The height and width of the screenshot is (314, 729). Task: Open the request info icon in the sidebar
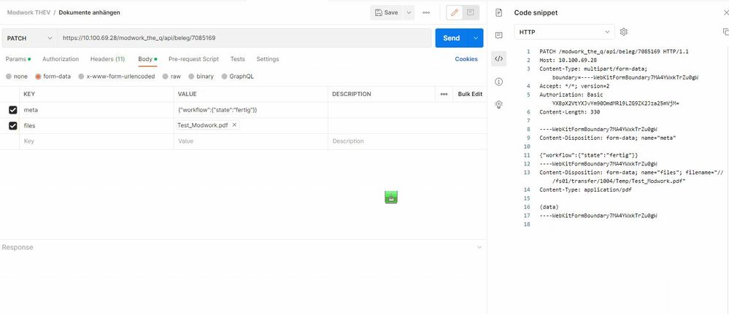tap(498, 82)
